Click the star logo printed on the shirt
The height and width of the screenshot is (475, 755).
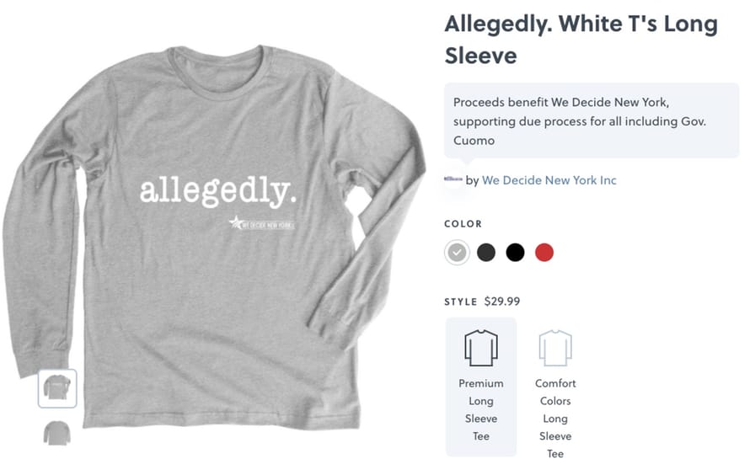(x=236, y=222)
